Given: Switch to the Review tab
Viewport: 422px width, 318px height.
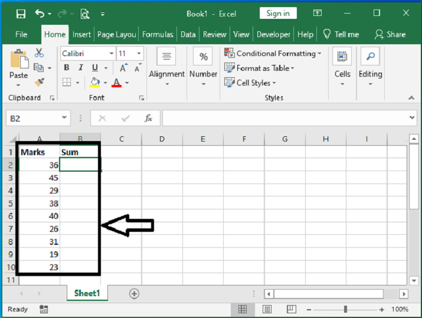Looking at the screenshot, I should click(214, 34).
